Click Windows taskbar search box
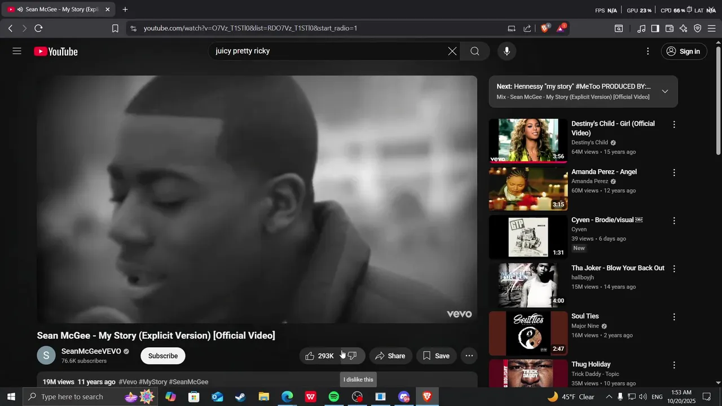The image size is (722, 406). click(90, 397)
